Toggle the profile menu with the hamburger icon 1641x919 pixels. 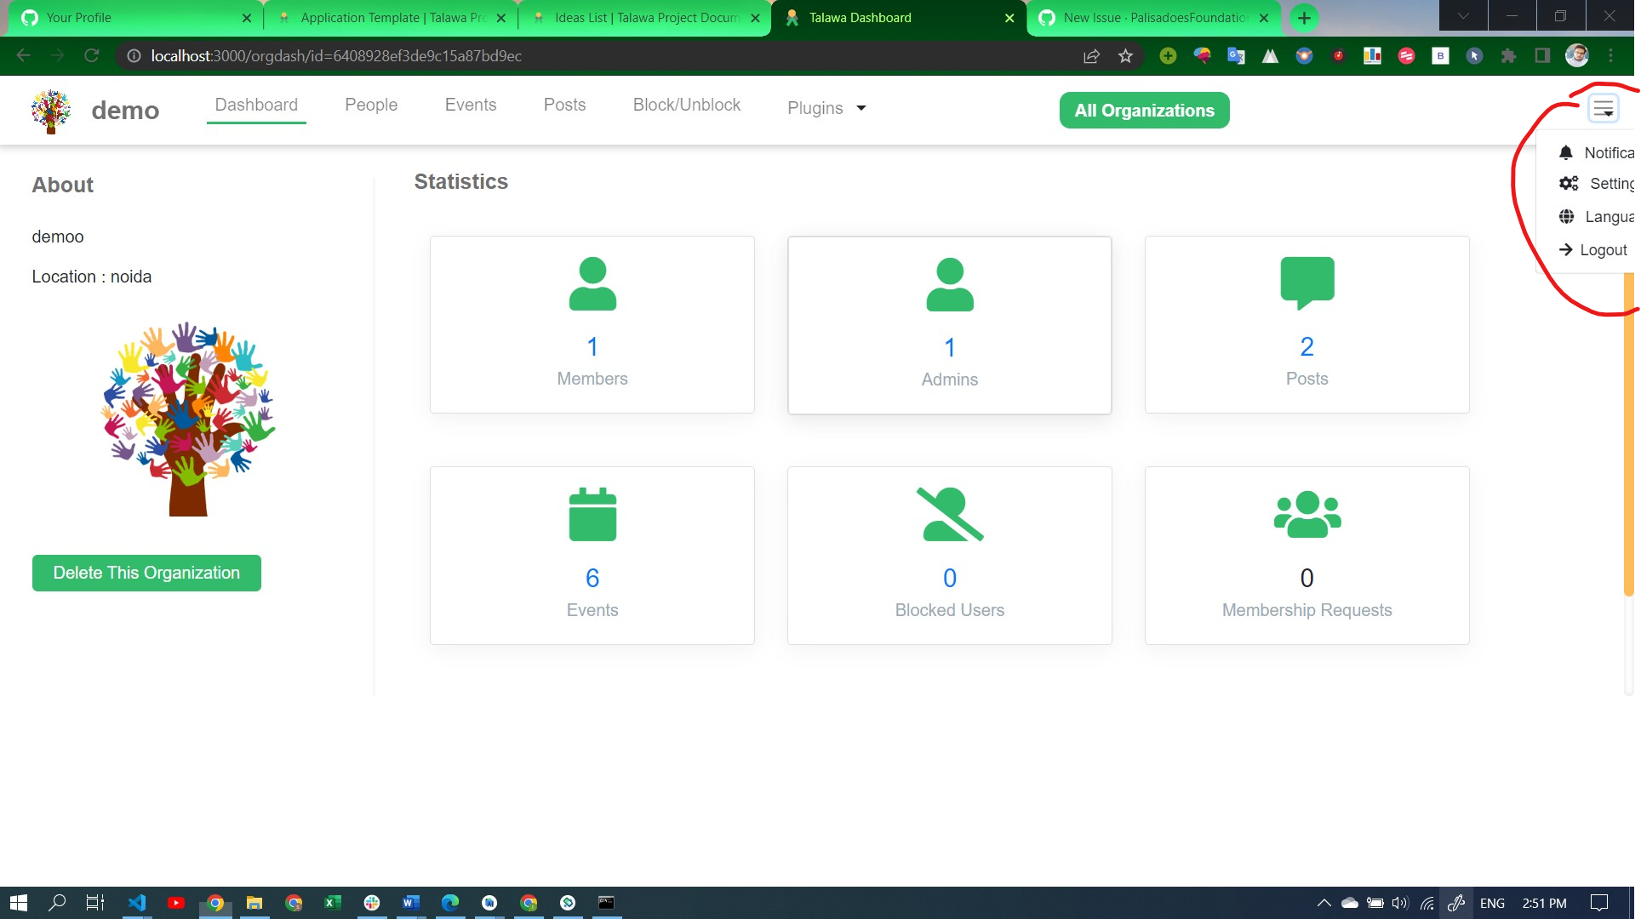(1604, 108)
